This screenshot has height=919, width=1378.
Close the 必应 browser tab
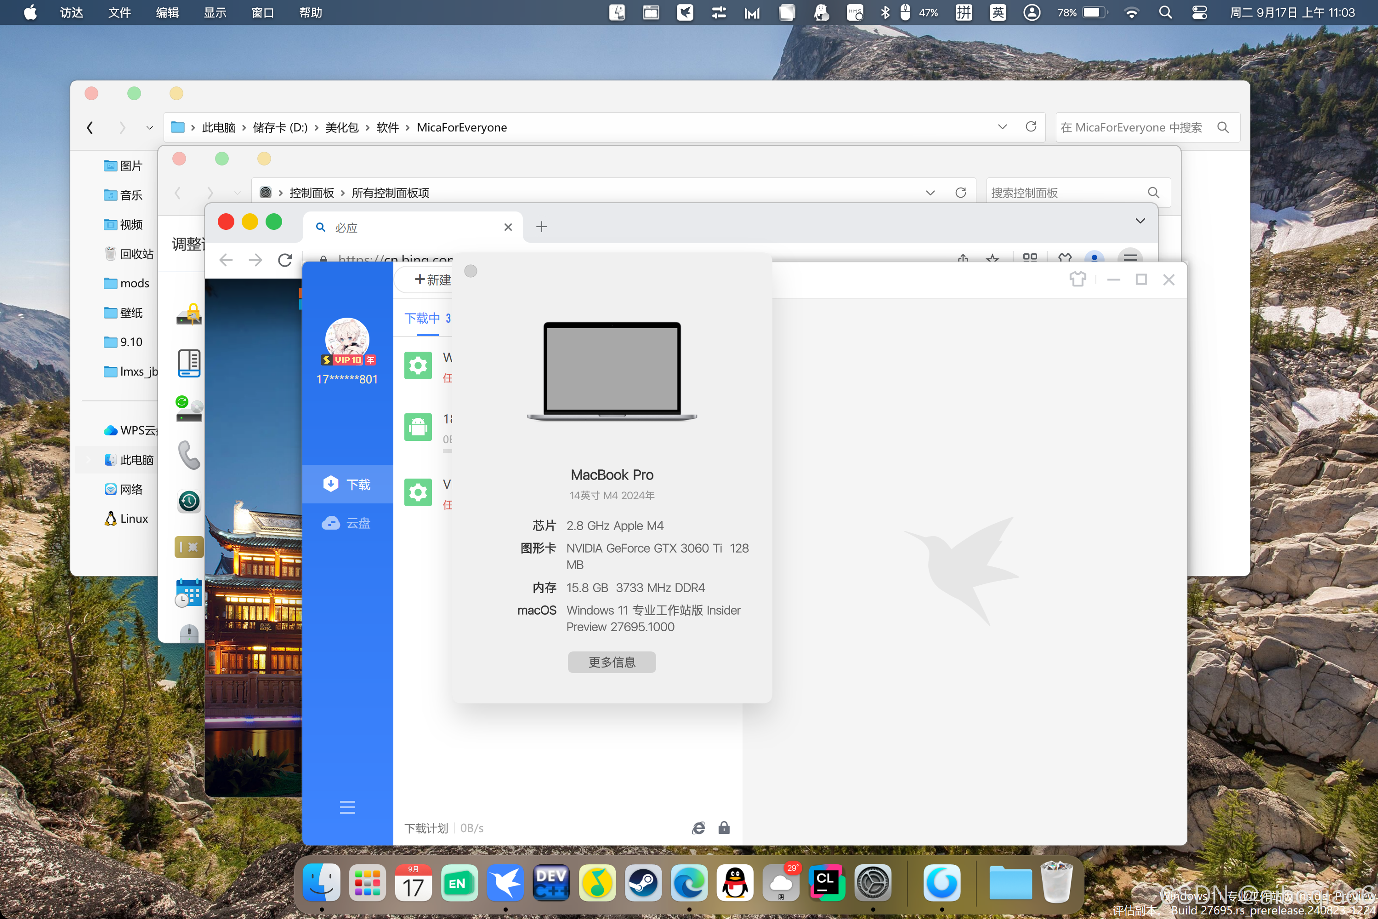click(x=508, y=227)
